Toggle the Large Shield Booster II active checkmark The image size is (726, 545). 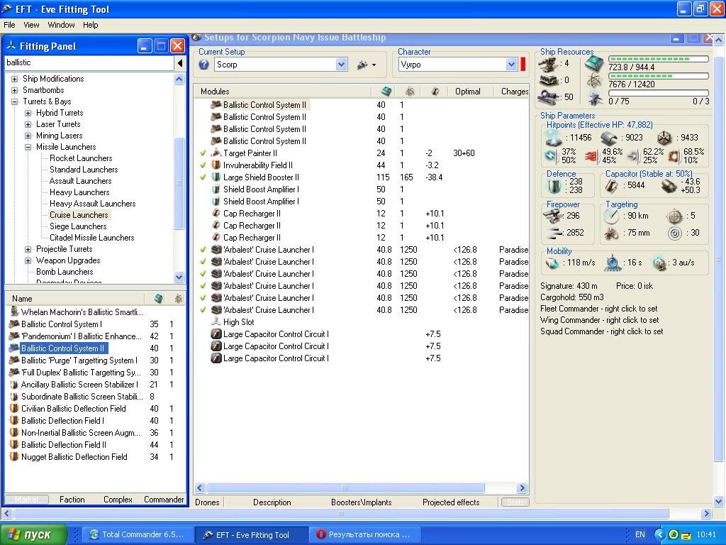(x=203, y=177)
